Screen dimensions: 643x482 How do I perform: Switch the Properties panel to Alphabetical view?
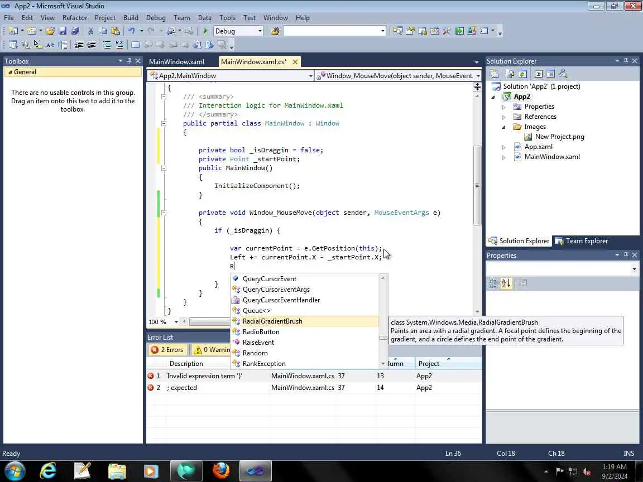[506, 283]
